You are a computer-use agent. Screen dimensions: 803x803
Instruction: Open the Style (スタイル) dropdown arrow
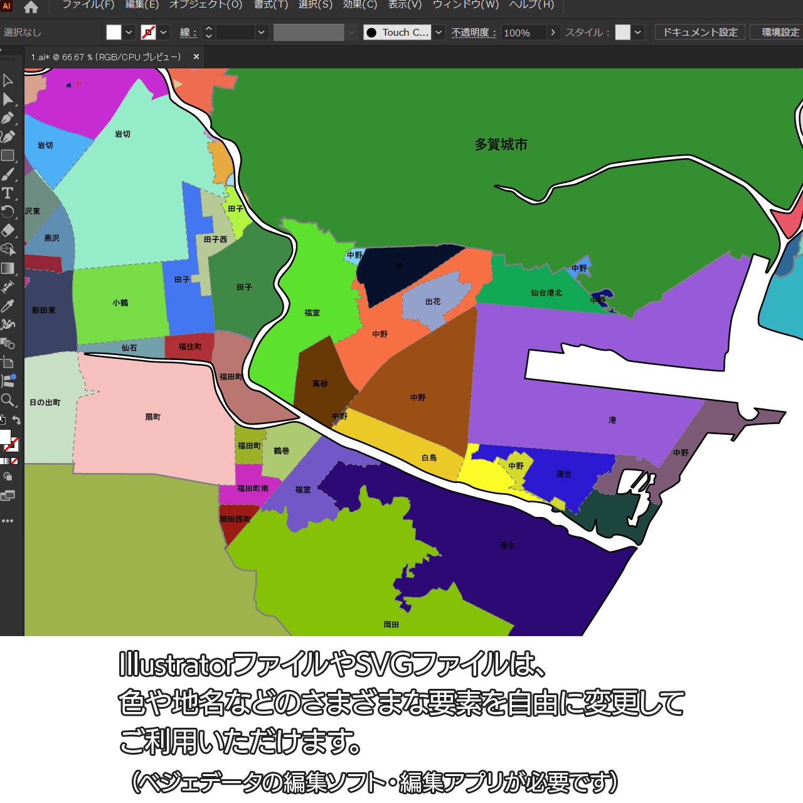pos(638,32)
